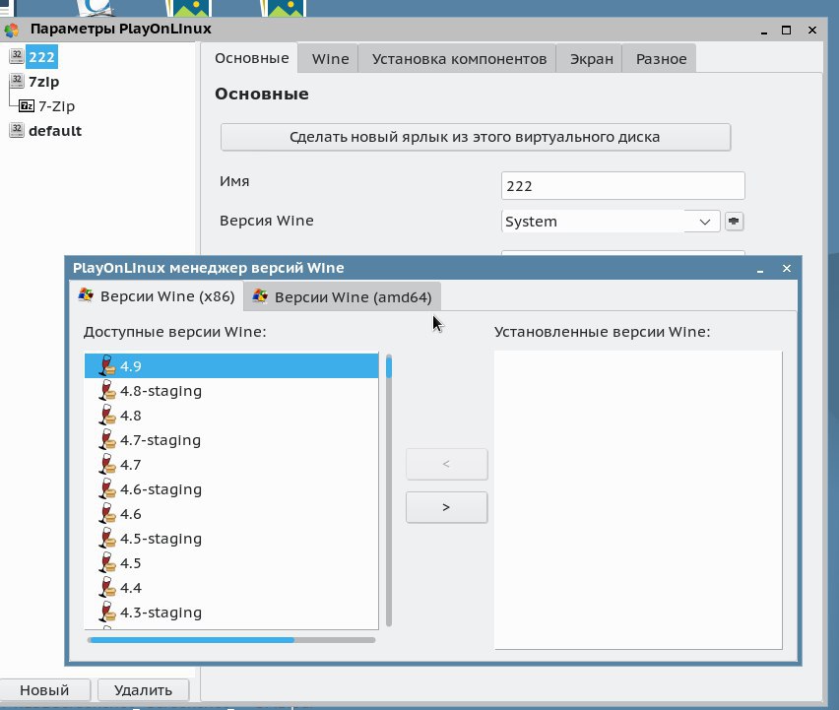Click the > install button
Image resolution: width=839 pixels, height=710 pixels.
446,507
